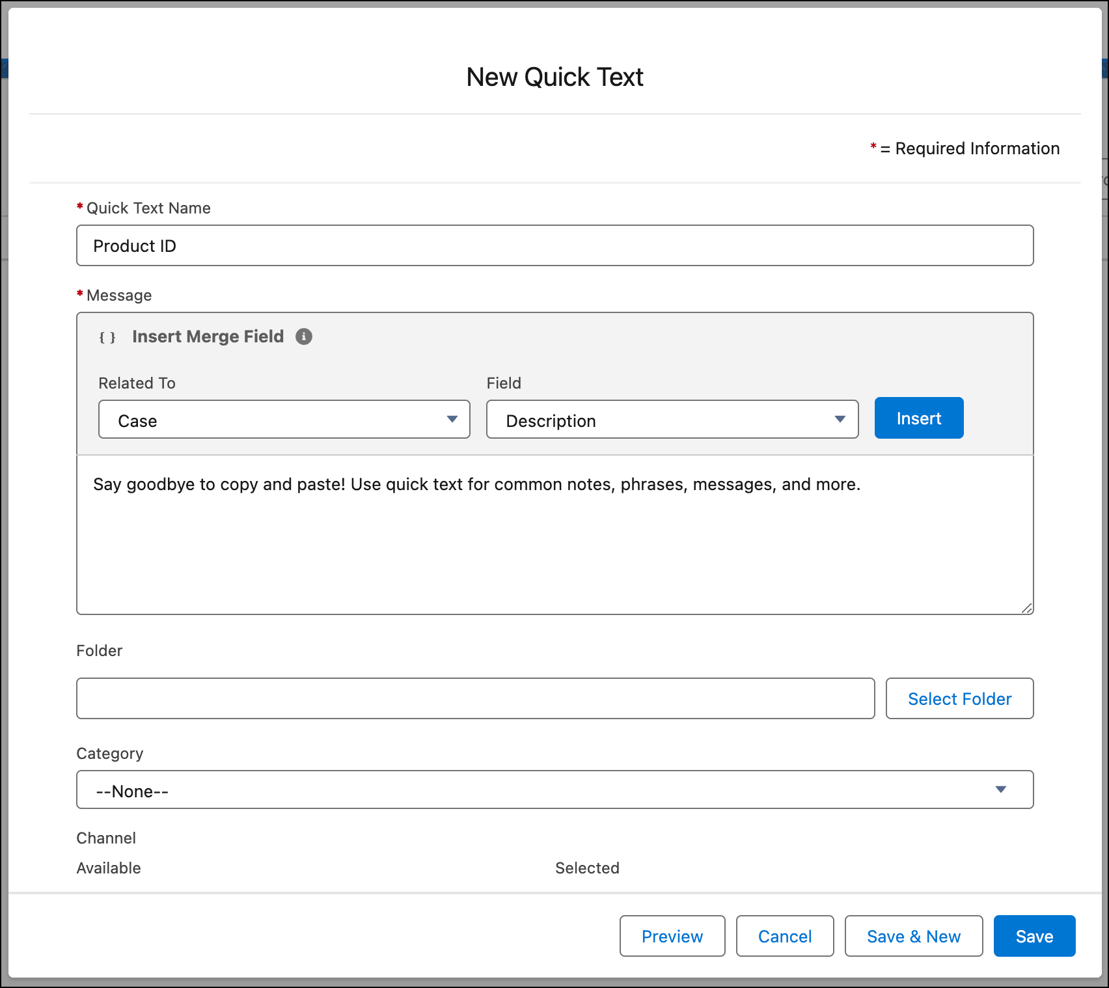This screenshot has width=1109, height=988.
Task: Click the Related To label
Action: click(137, 383)
